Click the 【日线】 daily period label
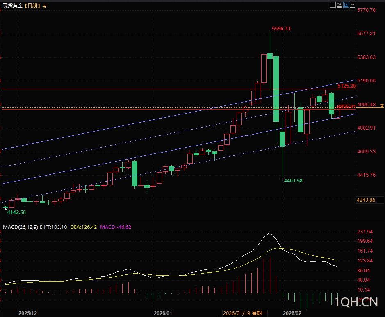385x317 pixels. pos(32,6)
